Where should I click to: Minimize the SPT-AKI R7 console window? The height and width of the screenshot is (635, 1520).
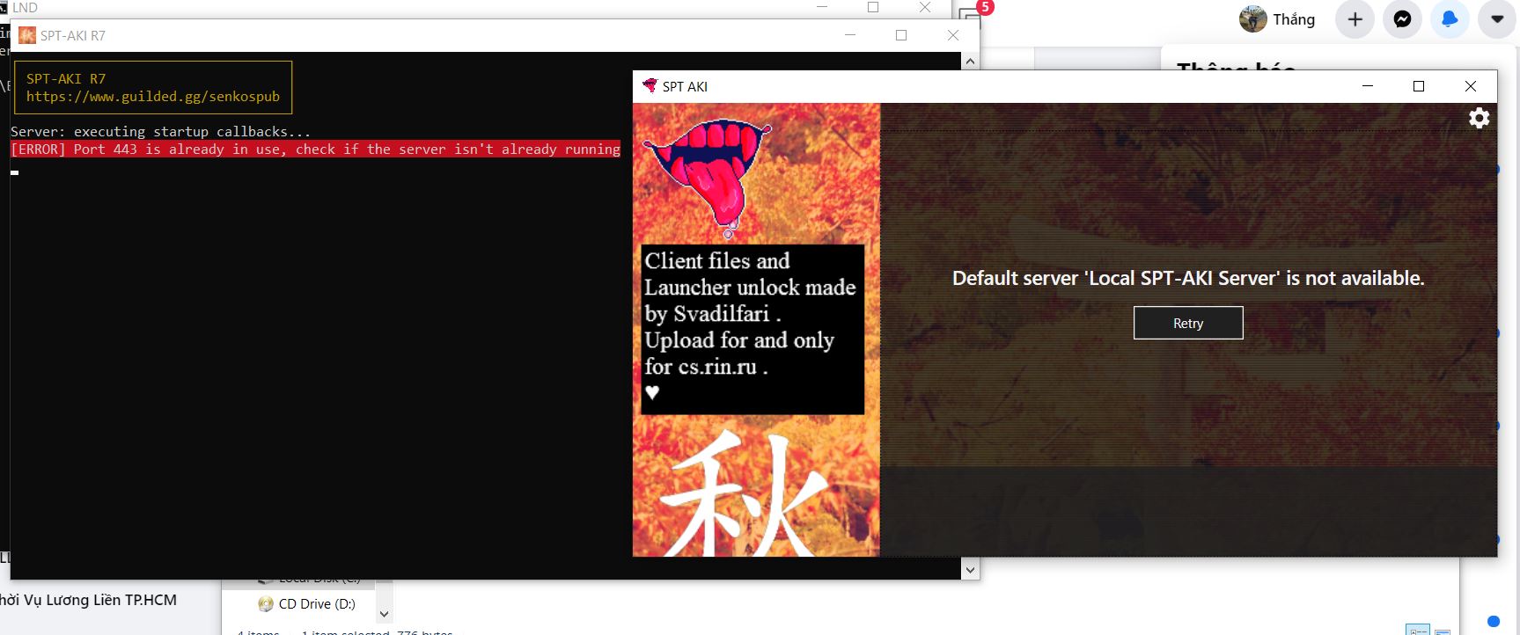click(850, 35)
